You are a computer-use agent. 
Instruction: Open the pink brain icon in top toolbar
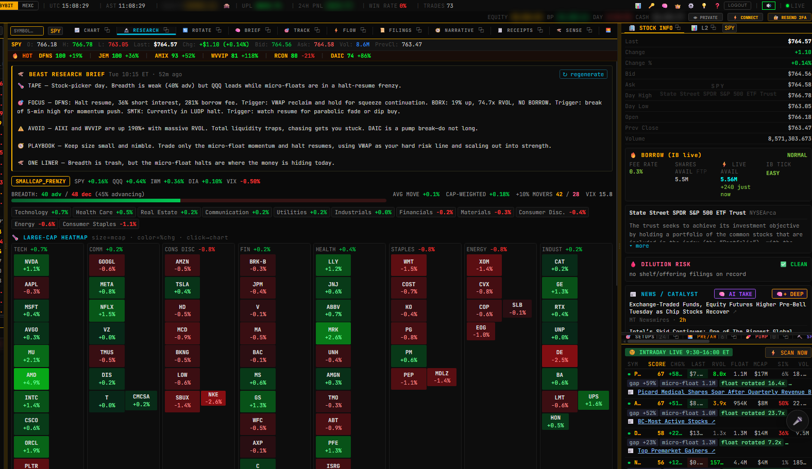[x=665, y=6]
